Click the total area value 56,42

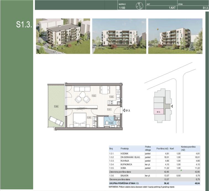[166, 184]
